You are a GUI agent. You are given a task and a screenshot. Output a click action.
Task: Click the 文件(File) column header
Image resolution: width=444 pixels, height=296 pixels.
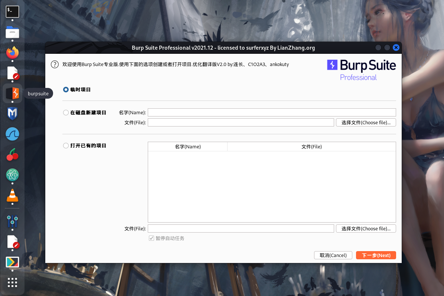pos(311,147)
